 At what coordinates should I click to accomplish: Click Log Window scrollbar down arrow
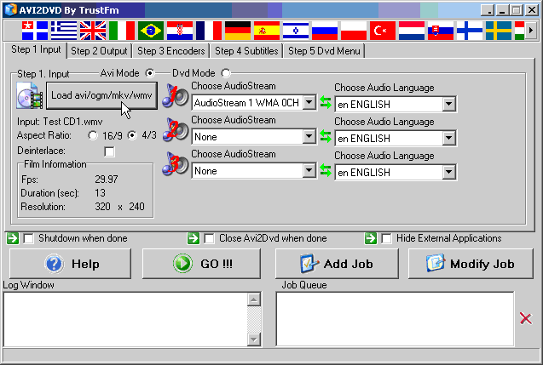point(254,339)
